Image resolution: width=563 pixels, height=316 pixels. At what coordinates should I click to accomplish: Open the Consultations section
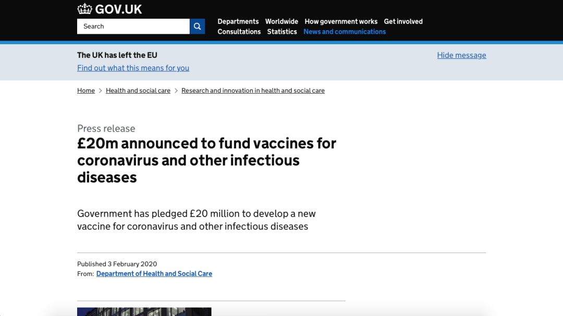(239, 32)
